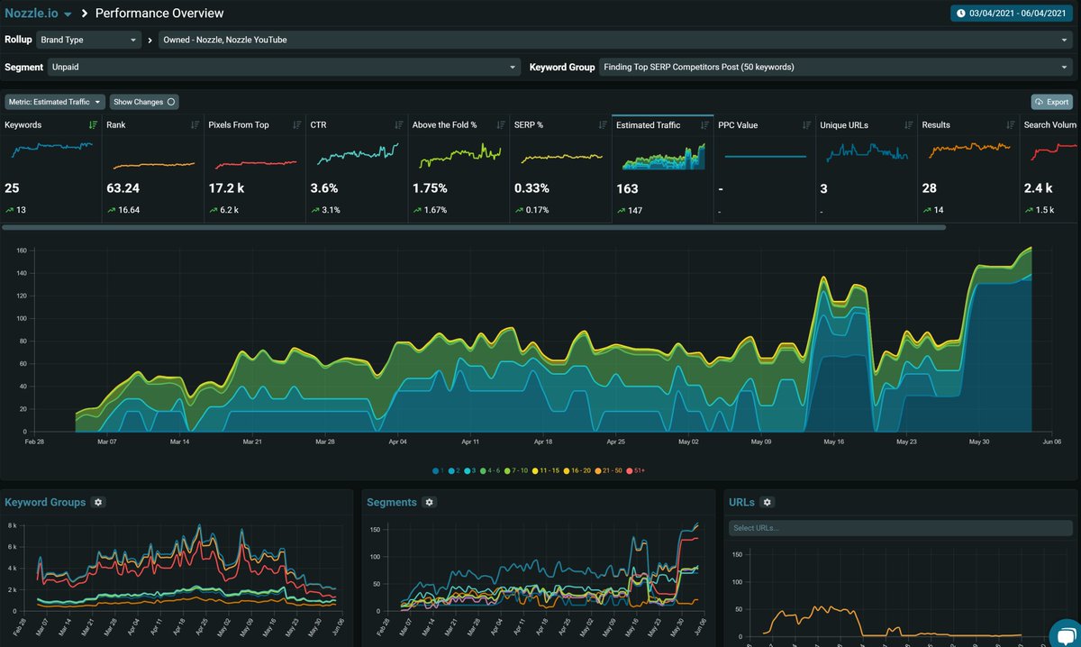Open the Nozzle.io workspace dropdown
This screenshot has width=1081, height=647.
coord(38,14)
